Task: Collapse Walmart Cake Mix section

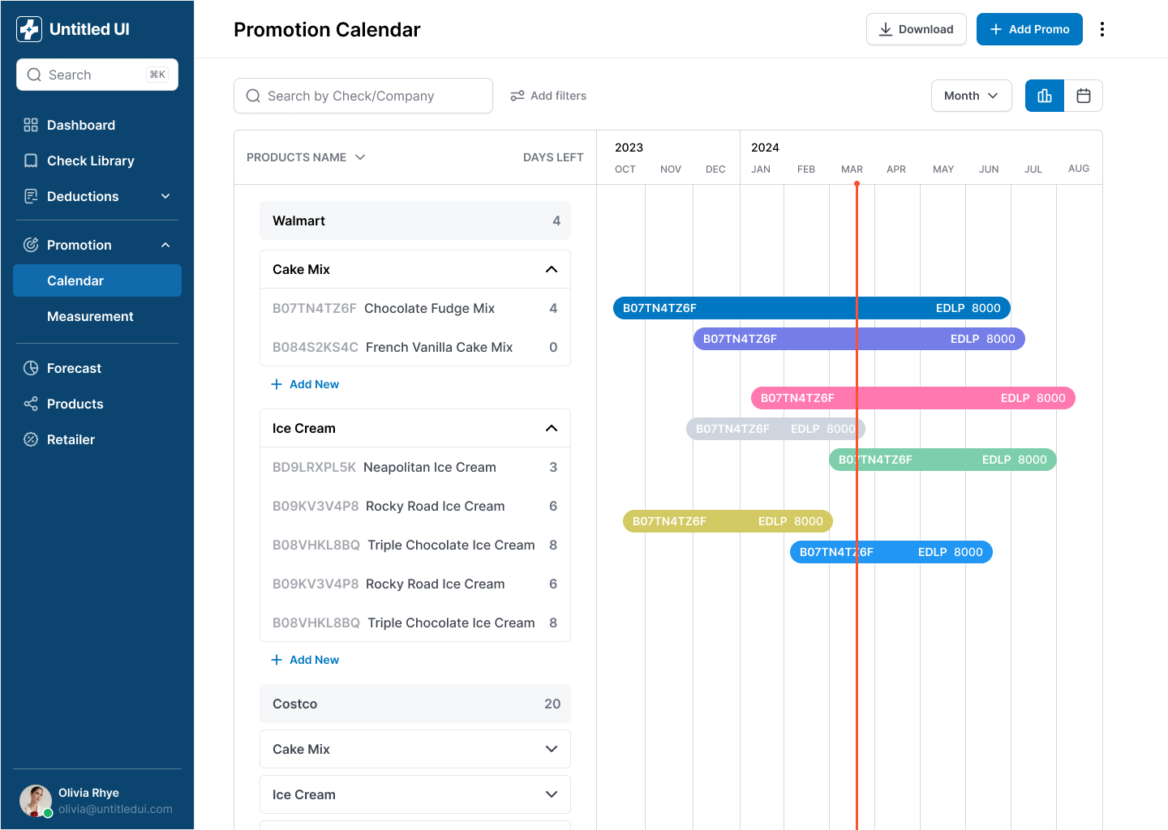Action: [552, 269]
